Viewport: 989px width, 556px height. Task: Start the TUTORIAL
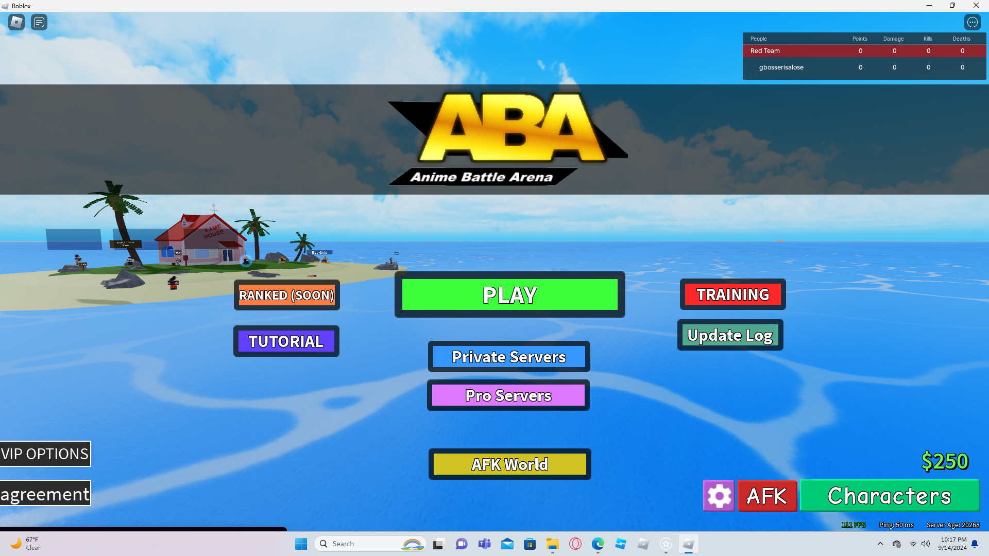[286, 341]
